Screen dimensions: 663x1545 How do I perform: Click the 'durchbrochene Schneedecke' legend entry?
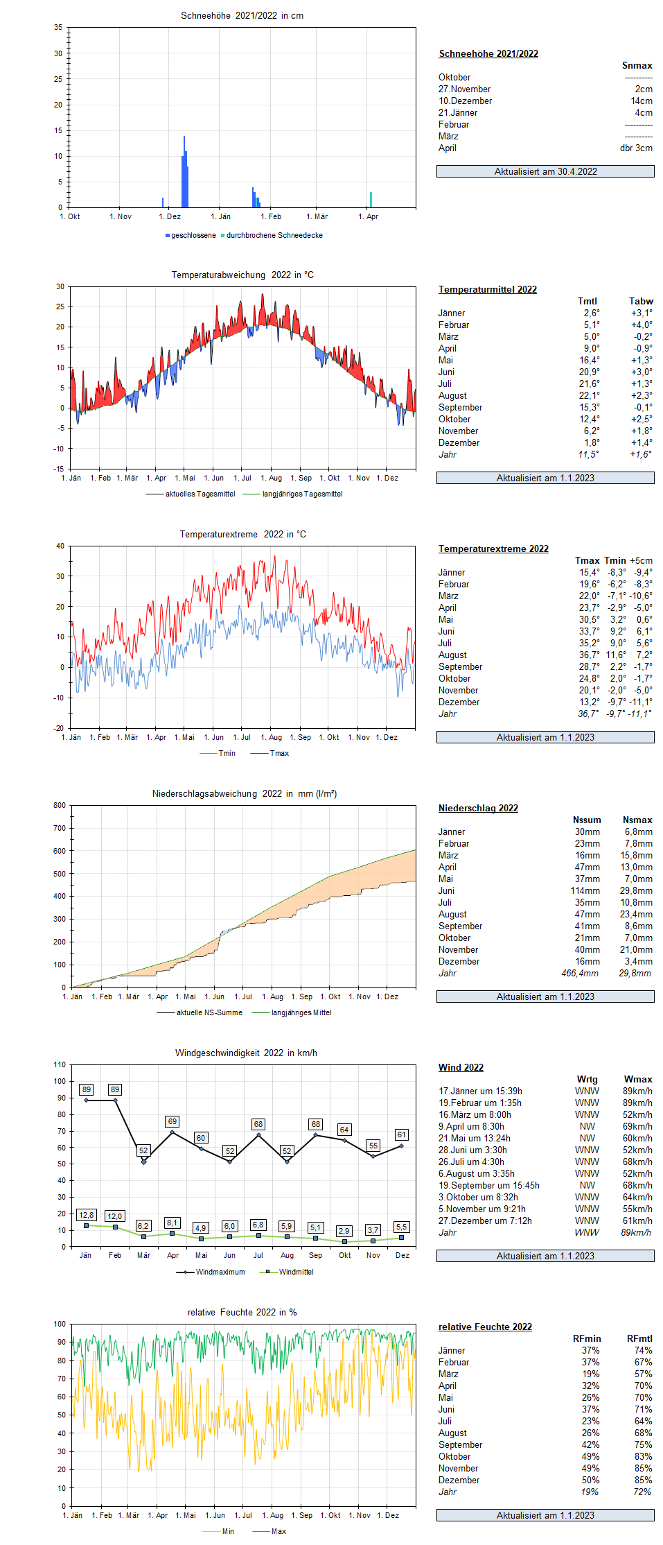(272, 235)
